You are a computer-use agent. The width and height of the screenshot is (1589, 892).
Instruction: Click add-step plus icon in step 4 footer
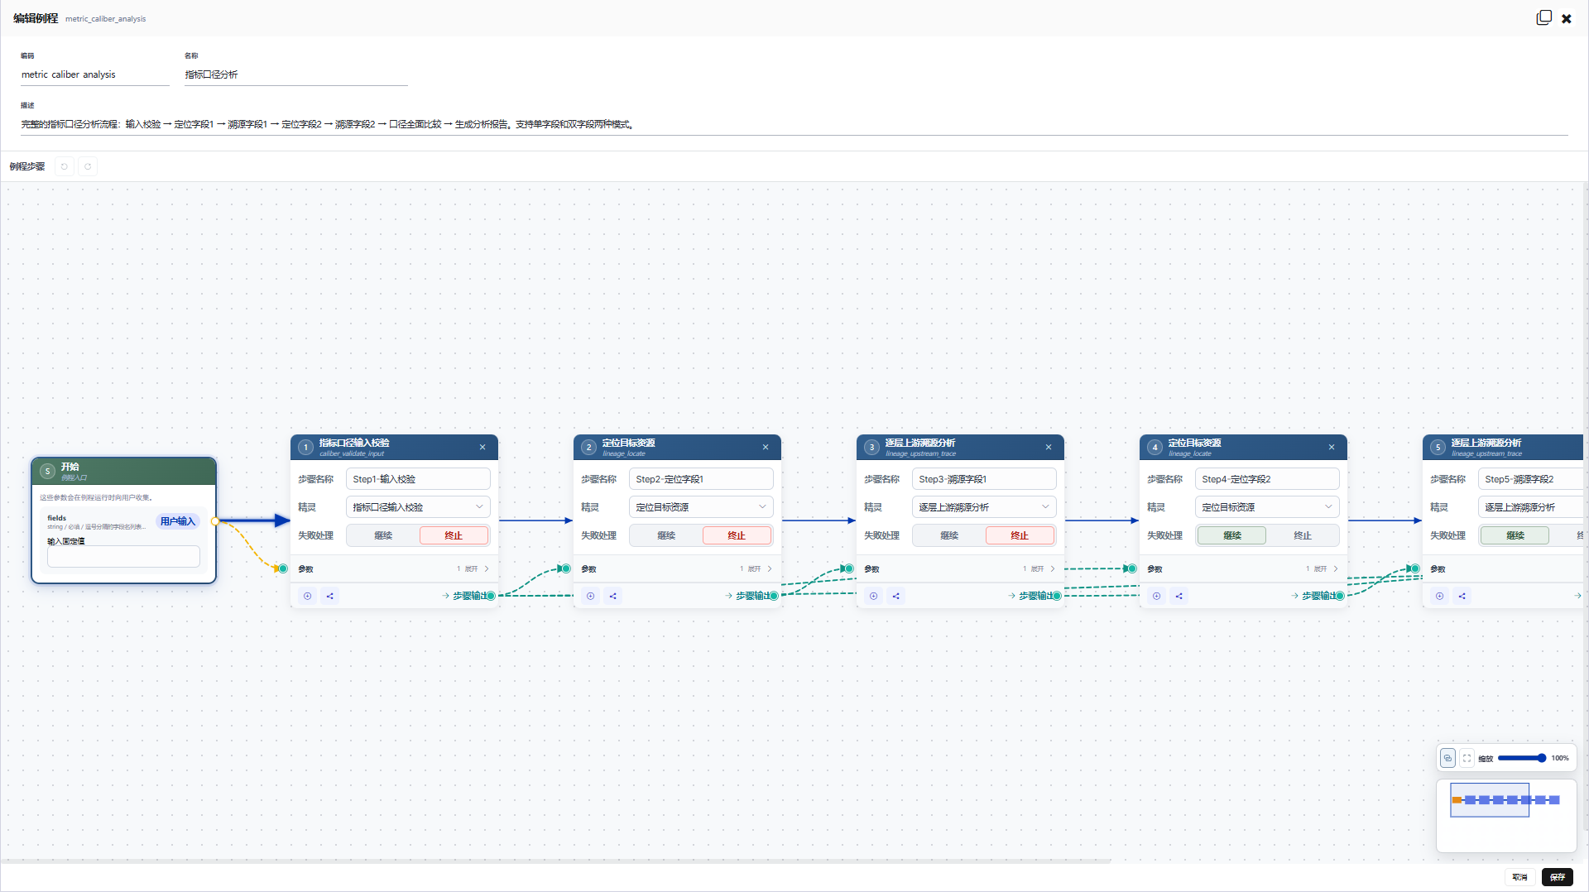1157,596
